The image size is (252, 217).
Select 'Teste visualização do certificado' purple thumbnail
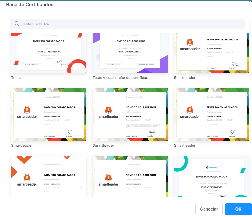coord(130,53)
